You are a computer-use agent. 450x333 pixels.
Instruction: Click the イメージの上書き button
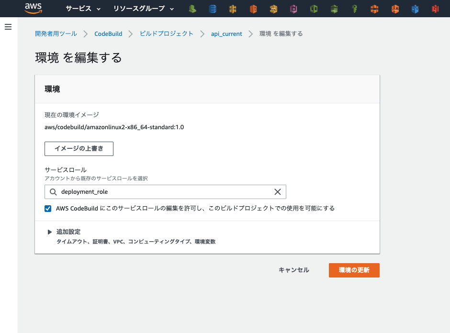[79, 149]
